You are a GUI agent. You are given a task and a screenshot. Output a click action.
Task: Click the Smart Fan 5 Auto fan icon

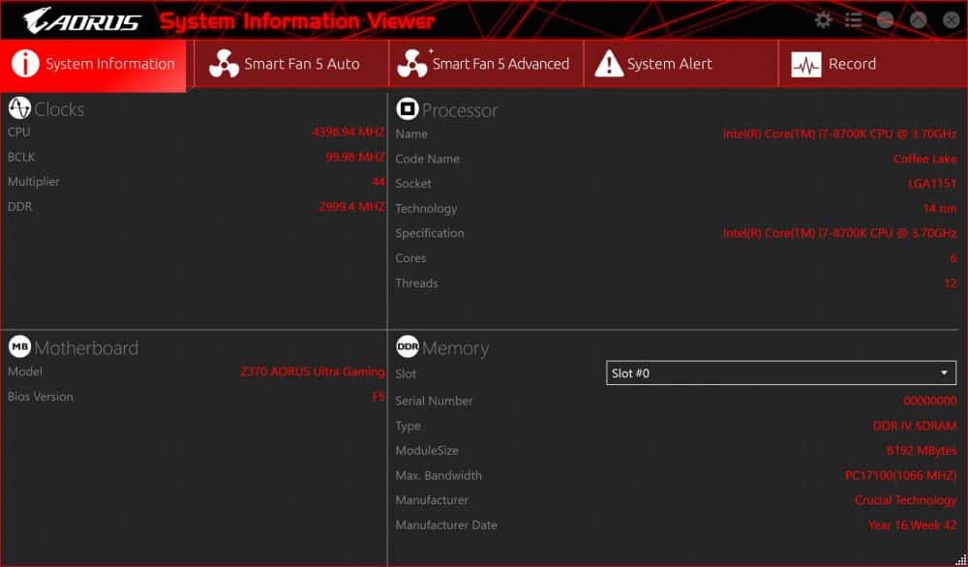(224, 64)
